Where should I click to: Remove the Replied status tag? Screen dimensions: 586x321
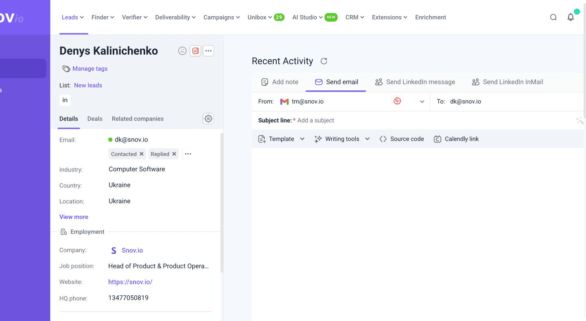click(x=174, y=154)
